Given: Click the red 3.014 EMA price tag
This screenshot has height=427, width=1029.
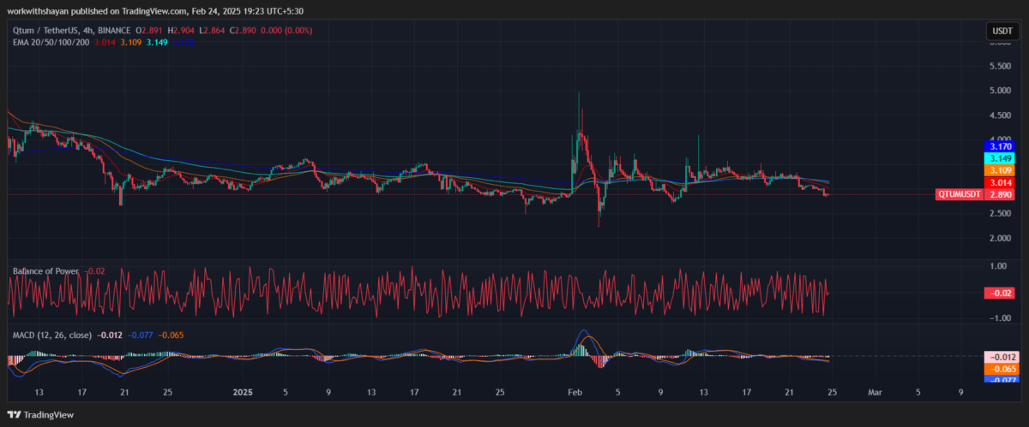Looking at the screenshot, I should (x=999, y=183).
